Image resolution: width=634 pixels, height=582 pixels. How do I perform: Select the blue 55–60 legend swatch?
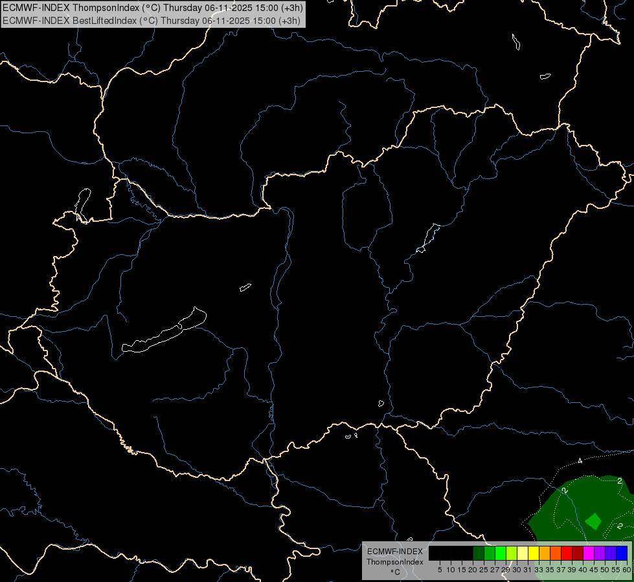click(622, 553)
